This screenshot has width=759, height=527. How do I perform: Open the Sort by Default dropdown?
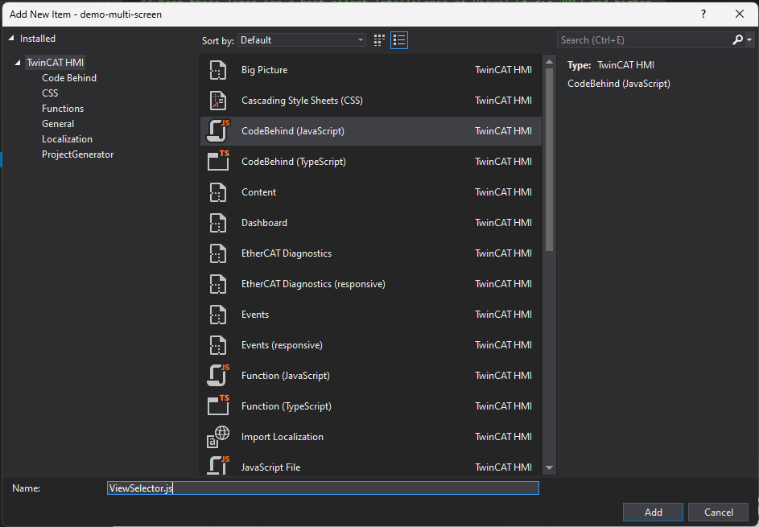[x=302, y=40]
